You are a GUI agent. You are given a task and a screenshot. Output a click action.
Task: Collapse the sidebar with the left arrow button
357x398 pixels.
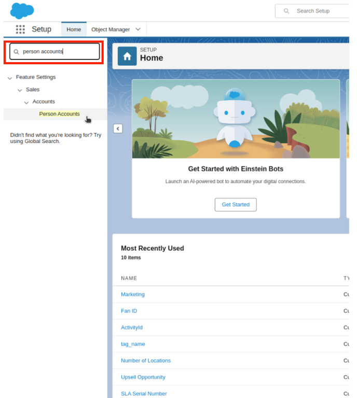pos(118,129)
